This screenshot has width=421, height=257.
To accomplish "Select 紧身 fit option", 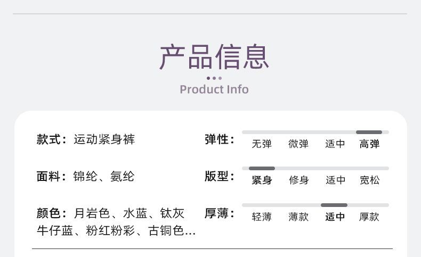I will point(262,180).
